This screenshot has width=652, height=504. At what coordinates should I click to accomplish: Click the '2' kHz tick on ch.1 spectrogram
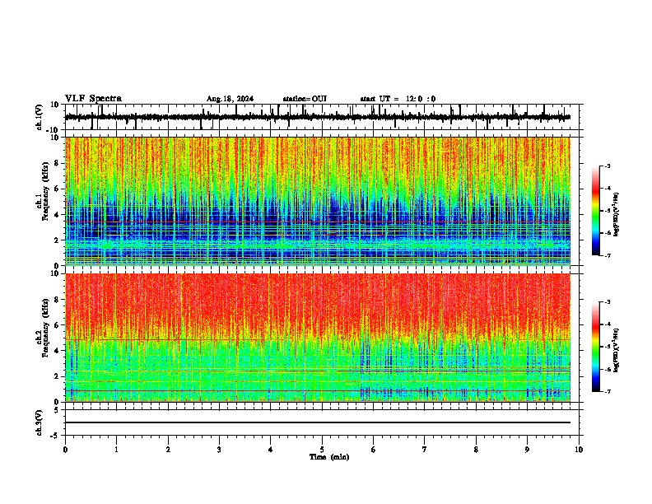(58, 240)
